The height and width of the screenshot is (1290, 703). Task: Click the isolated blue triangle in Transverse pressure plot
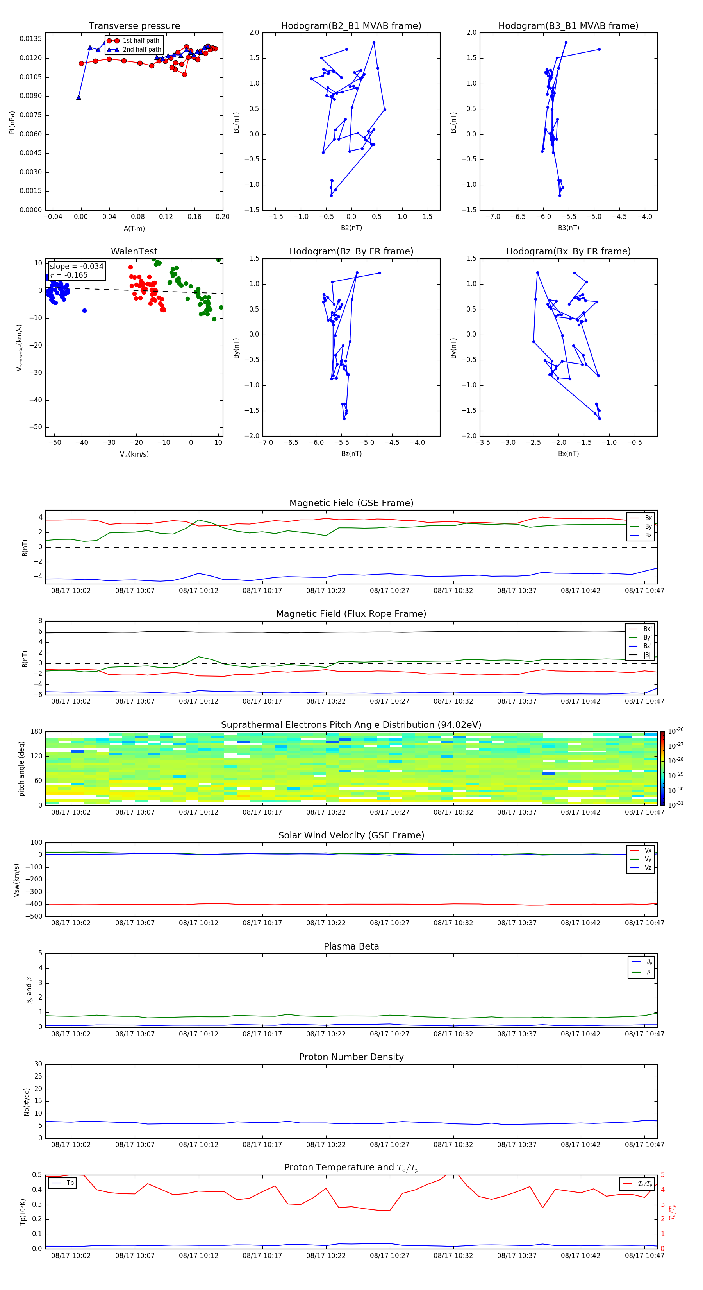click(79, 97)
